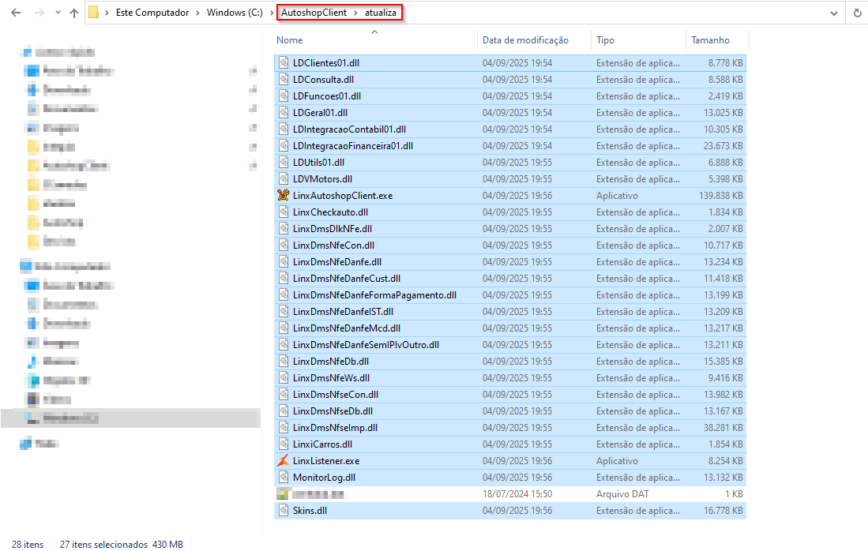Select file name LinxDmsNfeDanfeFormaPagamento.dll
Screen dimensions: 868x551
375,295
